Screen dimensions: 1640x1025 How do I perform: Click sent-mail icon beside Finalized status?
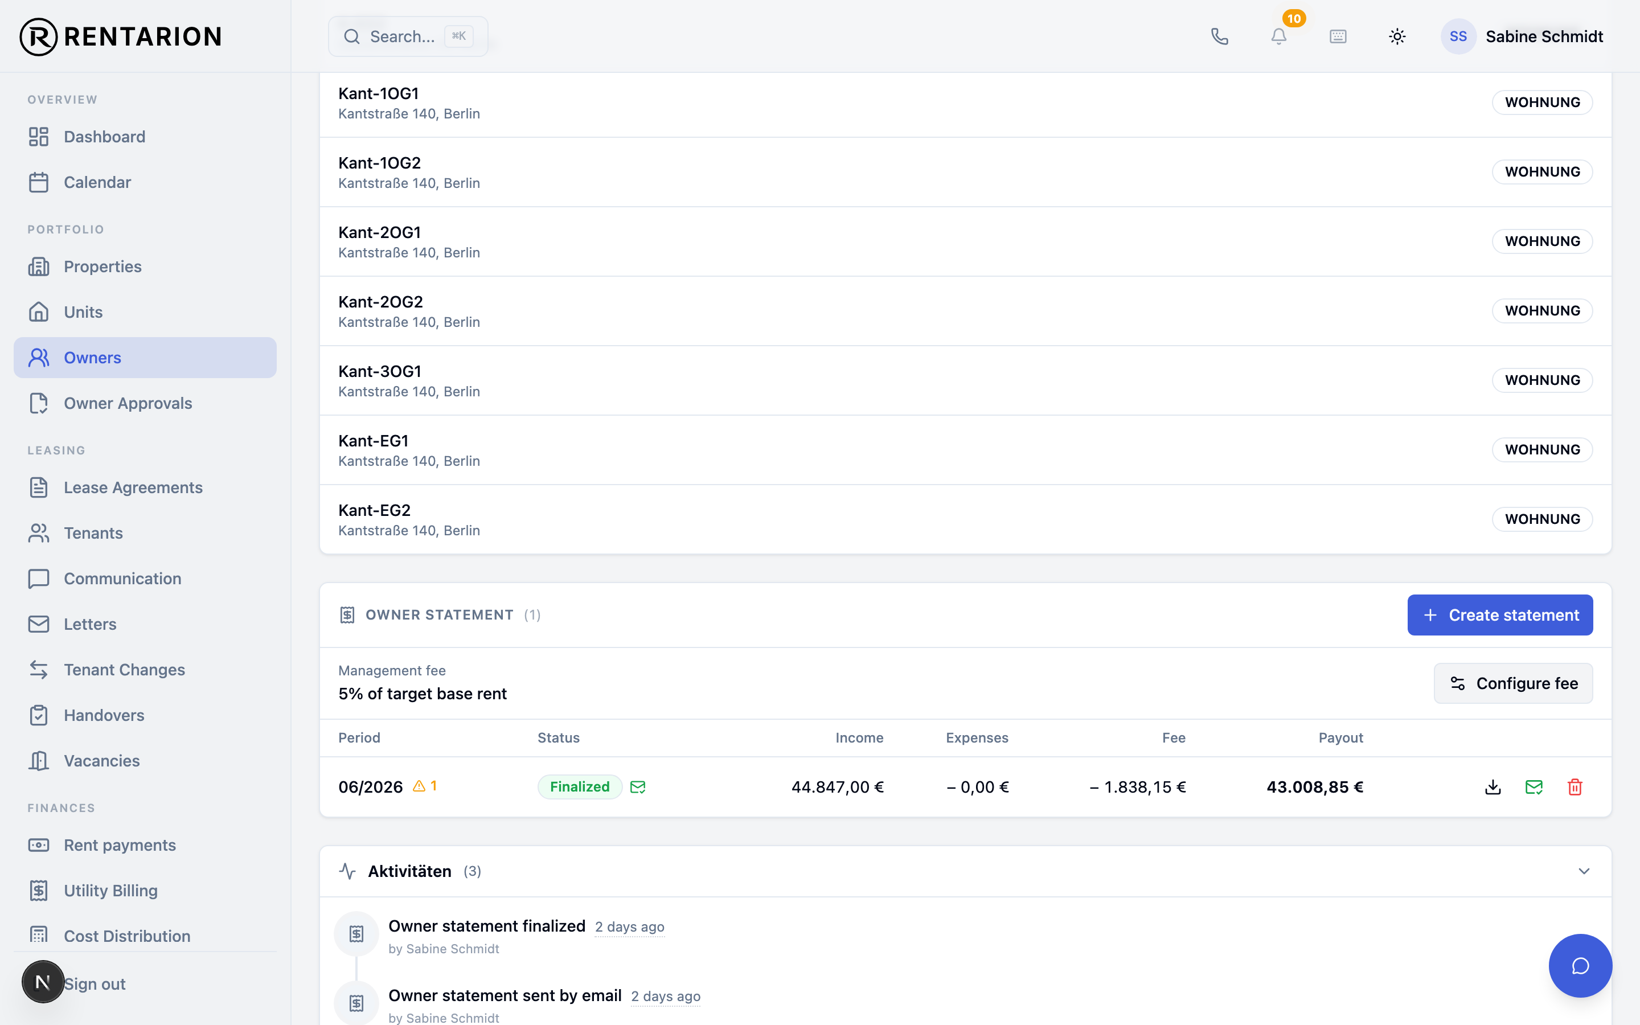(638, 787)
